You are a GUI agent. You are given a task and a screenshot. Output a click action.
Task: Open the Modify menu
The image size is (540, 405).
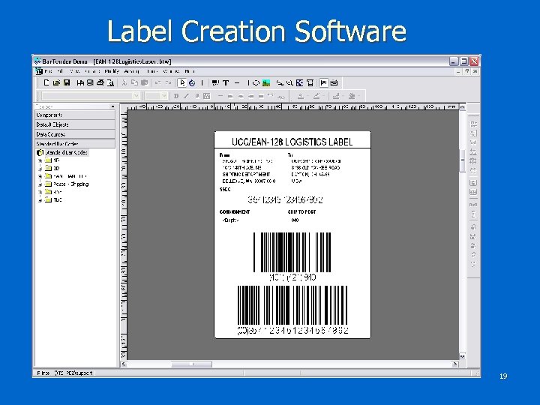112,71
